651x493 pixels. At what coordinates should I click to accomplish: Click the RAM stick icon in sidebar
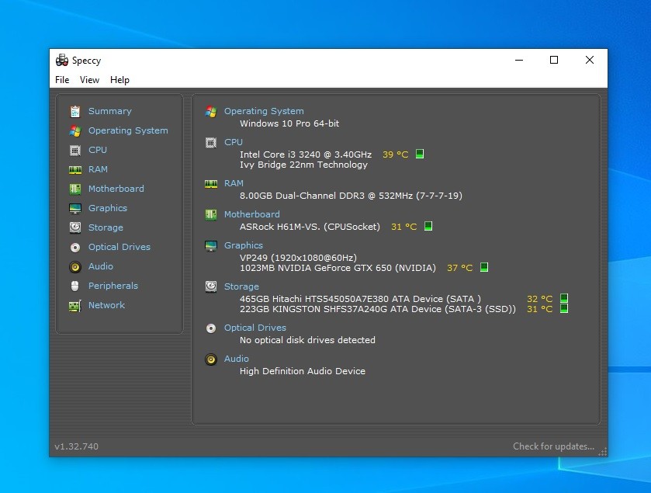pos(75,169)
